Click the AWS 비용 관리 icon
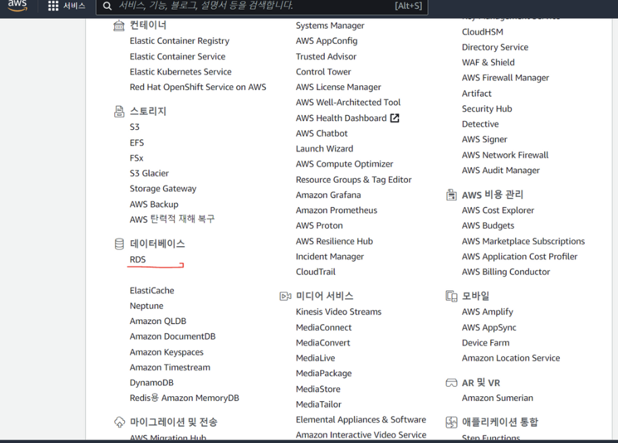618x443 pixels. (451, 195)
